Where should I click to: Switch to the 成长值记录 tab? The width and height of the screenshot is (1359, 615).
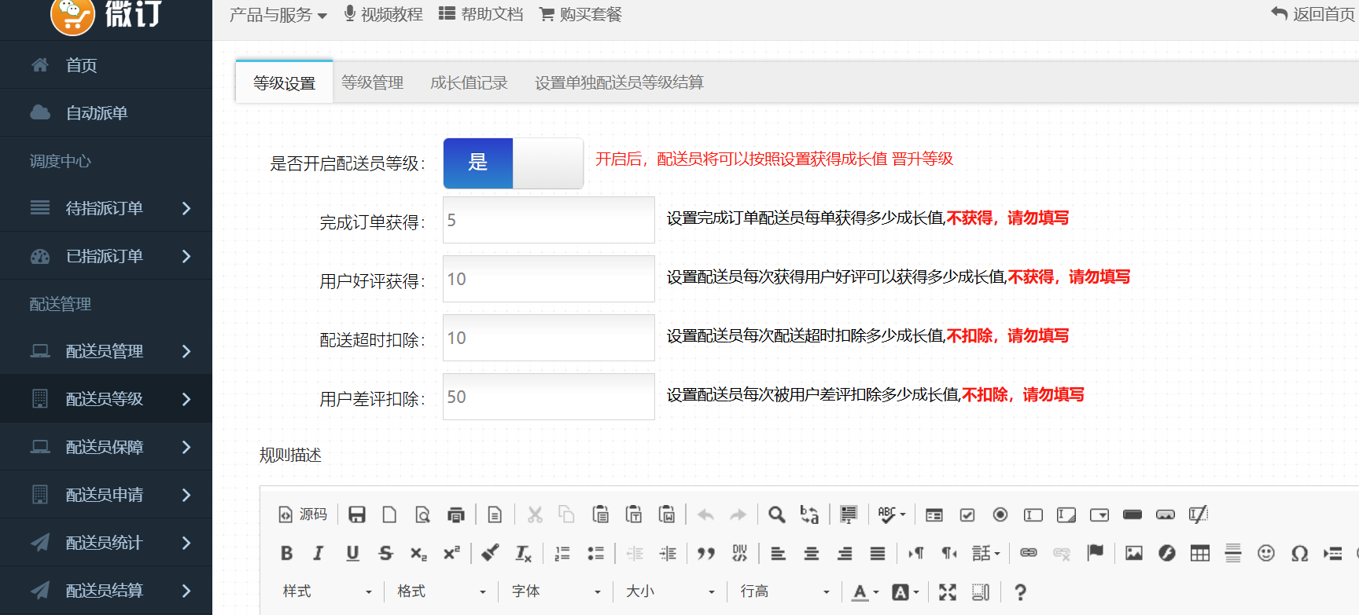click(x=469, y=82)
